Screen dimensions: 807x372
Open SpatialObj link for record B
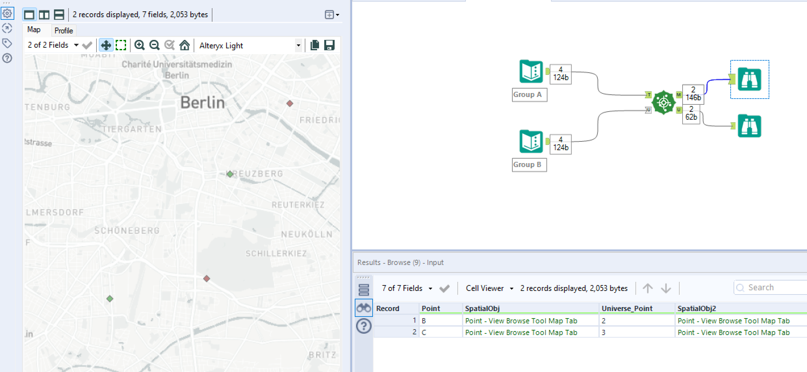pyautogui.click(x=521, y=321)
